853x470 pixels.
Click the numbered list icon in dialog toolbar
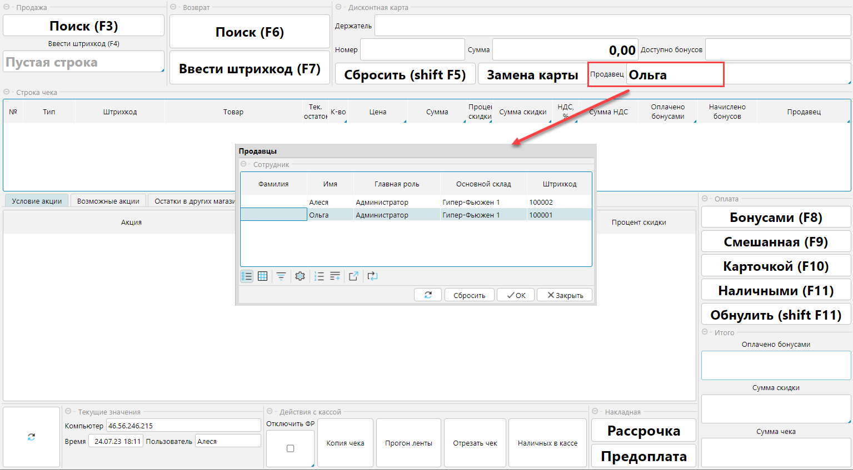[x=319, y=276]
